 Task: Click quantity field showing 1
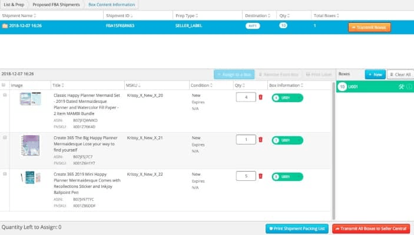click(246, 139)
